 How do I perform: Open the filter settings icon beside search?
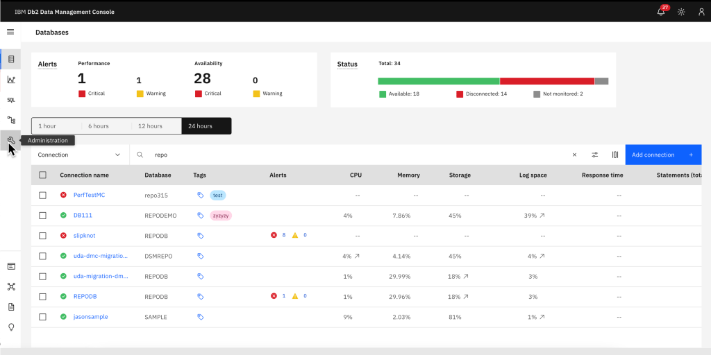[595, 155]
